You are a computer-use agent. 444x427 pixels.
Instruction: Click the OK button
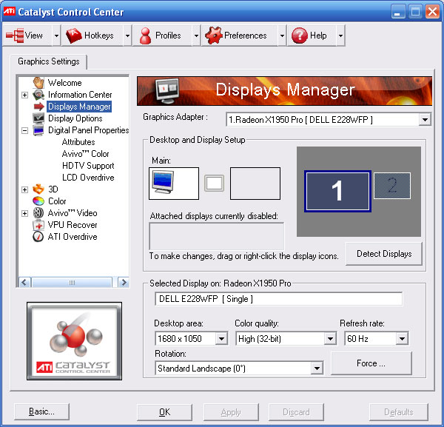click(x=164, y=412)
